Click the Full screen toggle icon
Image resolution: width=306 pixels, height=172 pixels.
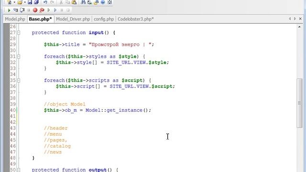[x=109, y=2]
